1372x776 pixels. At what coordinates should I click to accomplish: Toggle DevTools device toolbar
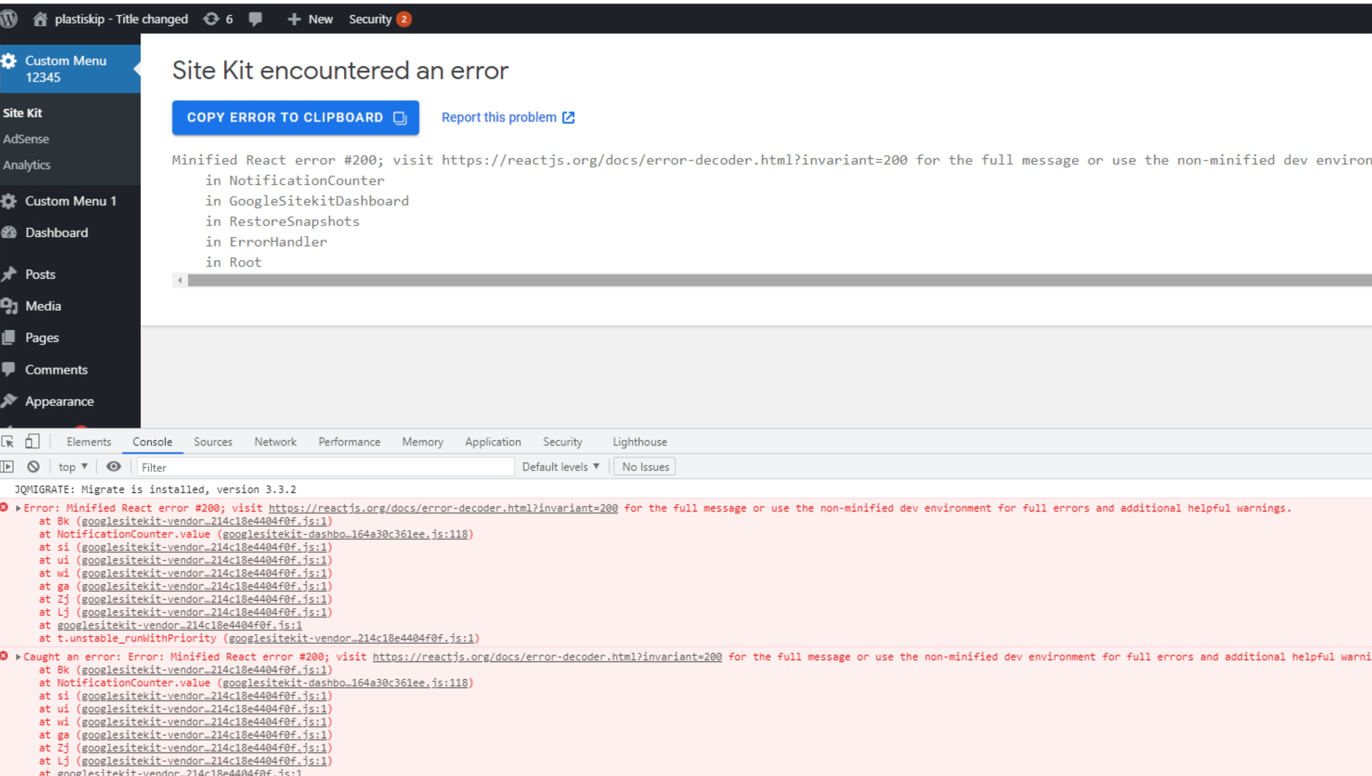click(x=32, y=441)
